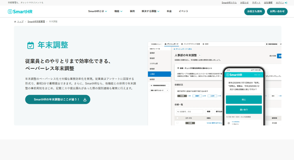Expand the 機能 navigation dropdown
294x160 pixels.
119,11
